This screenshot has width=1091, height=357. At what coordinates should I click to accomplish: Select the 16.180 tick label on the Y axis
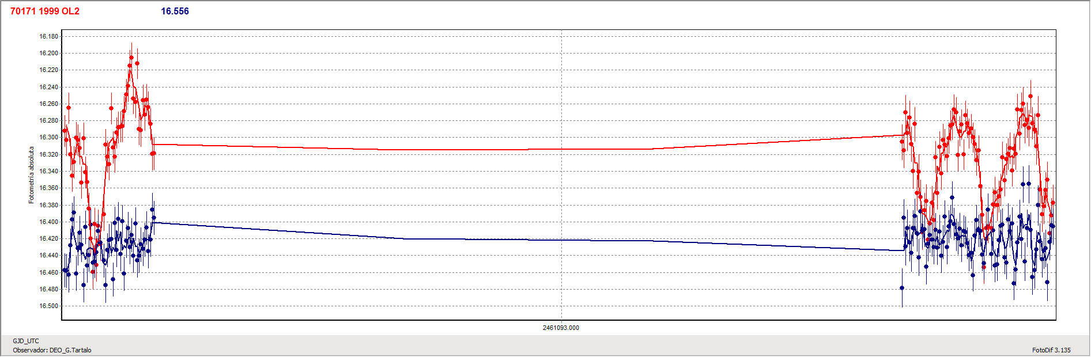coord(48,36)
